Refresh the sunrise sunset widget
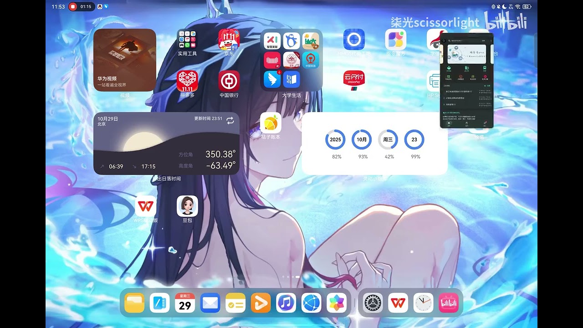This screenshot has height=328, width=583. tap(230, 121)
